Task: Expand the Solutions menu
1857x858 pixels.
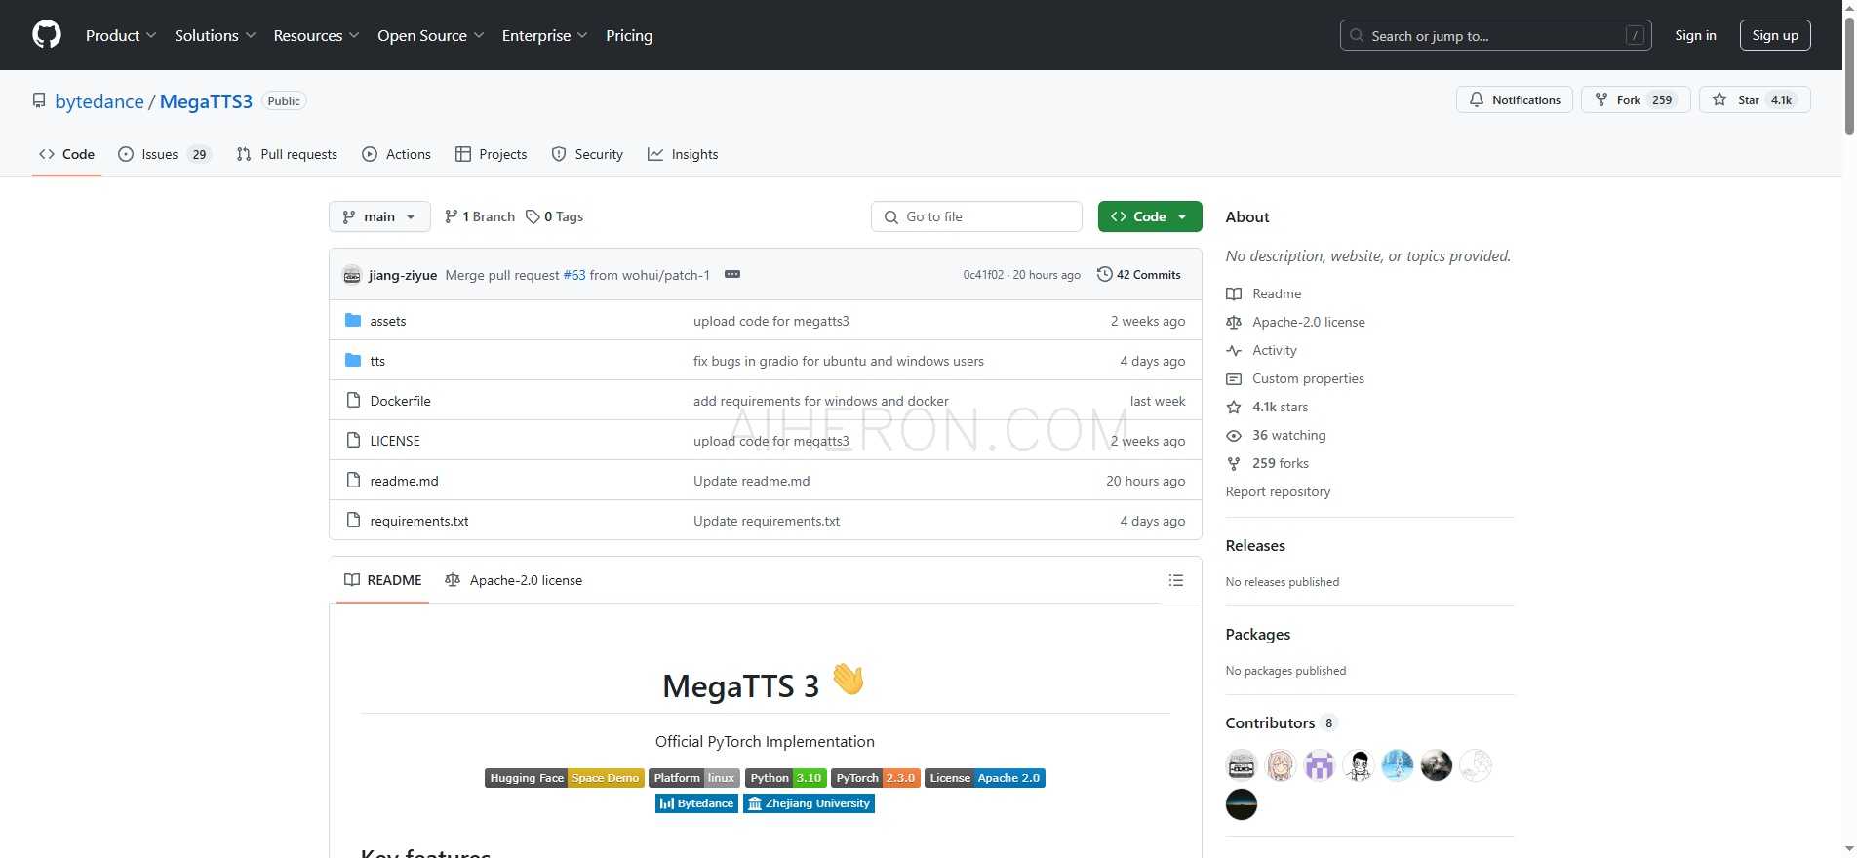Action: point(215,35)
